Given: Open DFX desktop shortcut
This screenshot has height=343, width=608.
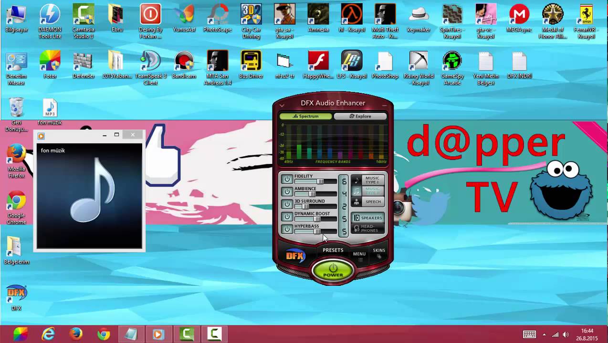Looking at the screenshot, I should 17,298.
